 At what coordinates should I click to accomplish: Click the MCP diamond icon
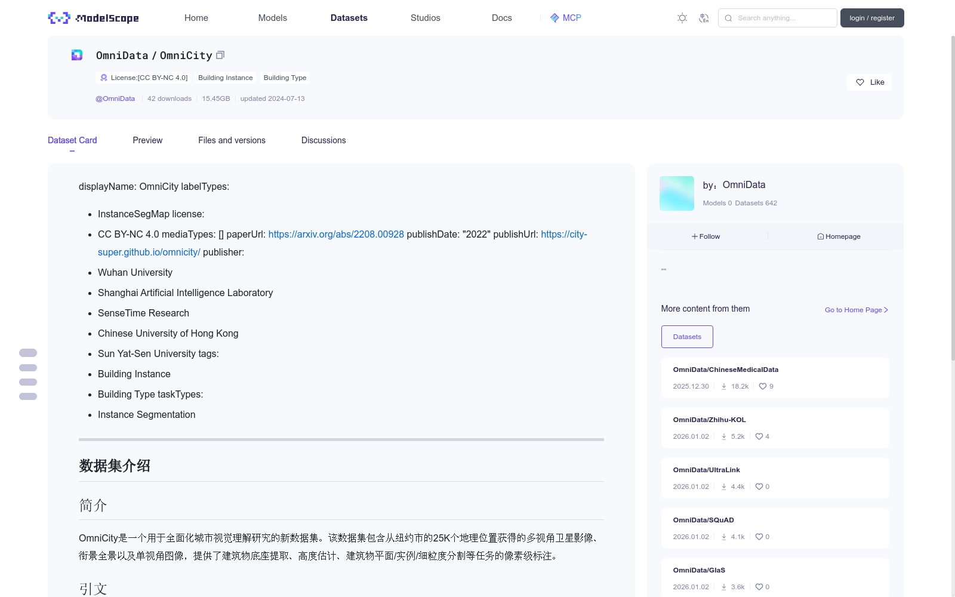(554, 18)
